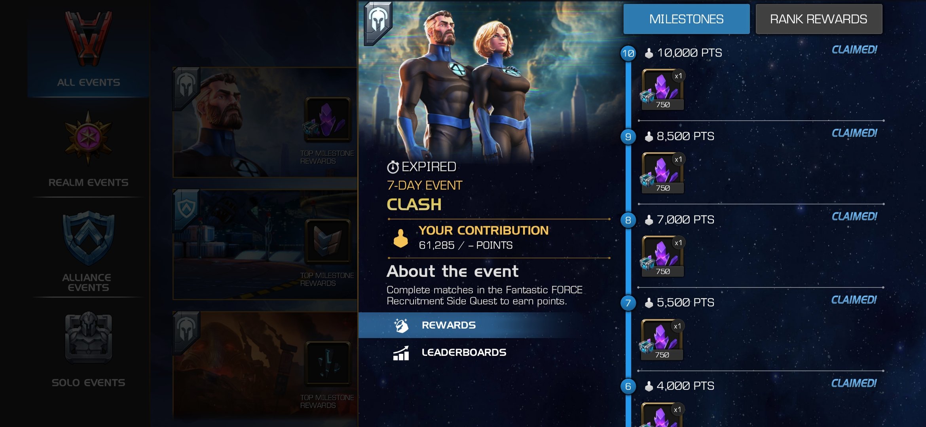Image resolution: width=926 pixels, height=427 pixels.
Task: Click the Claimed label for 4,000 PTS
Action: 854,383
